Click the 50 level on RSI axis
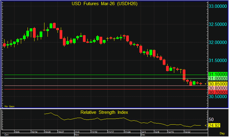Screen dimensions: 229x137 pos(211,119)
